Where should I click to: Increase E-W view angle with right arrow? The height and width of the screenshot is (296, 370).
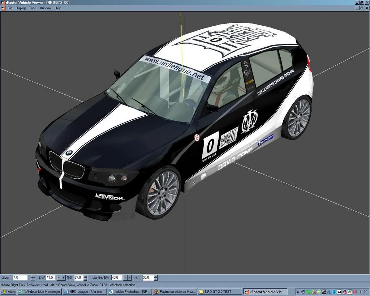(64, 278)
